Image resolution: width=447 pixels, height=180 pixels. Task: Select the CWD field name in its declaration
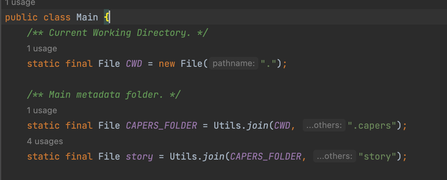click(x=134, y=64)
